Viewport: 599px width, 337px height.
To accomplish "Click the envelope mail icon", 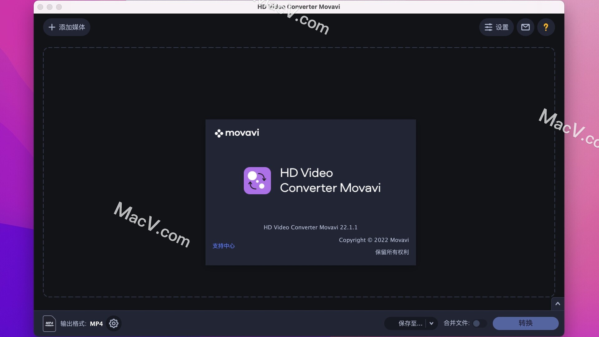I will point(525,27).
